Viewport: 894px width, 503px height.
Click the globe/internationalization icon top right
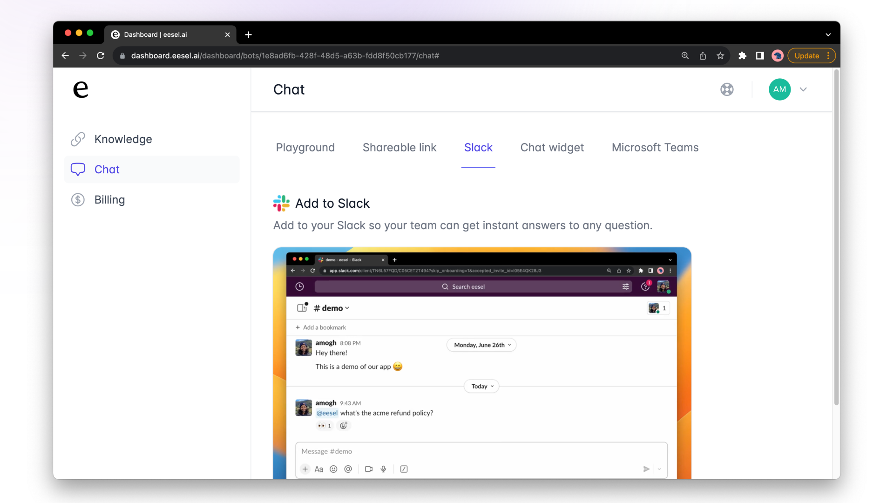click(x=727, y=90)
